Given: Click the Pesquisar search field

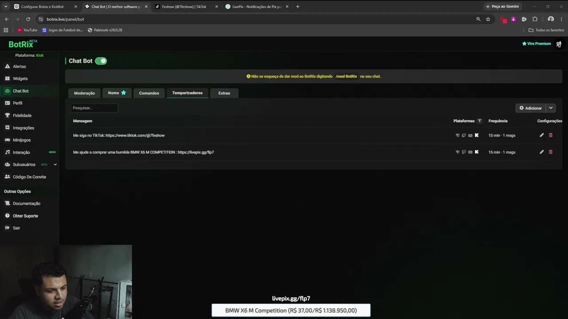Looking at the screenshot, I should pos(94,108).
